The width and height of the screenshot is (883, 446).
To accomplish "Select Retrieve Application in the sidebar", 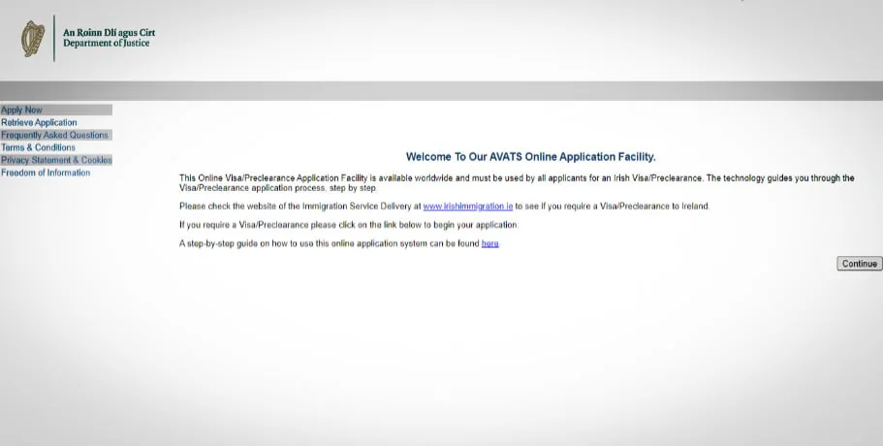I will click(39, 122).
